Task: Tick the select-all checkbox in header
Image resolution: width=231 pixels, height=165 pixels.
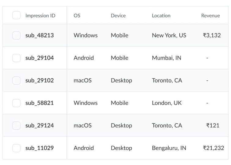Action: [x=16, y=15]
